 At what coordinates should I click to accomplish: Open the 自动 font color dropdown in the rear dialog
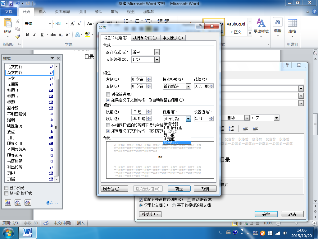coord(247,118)
